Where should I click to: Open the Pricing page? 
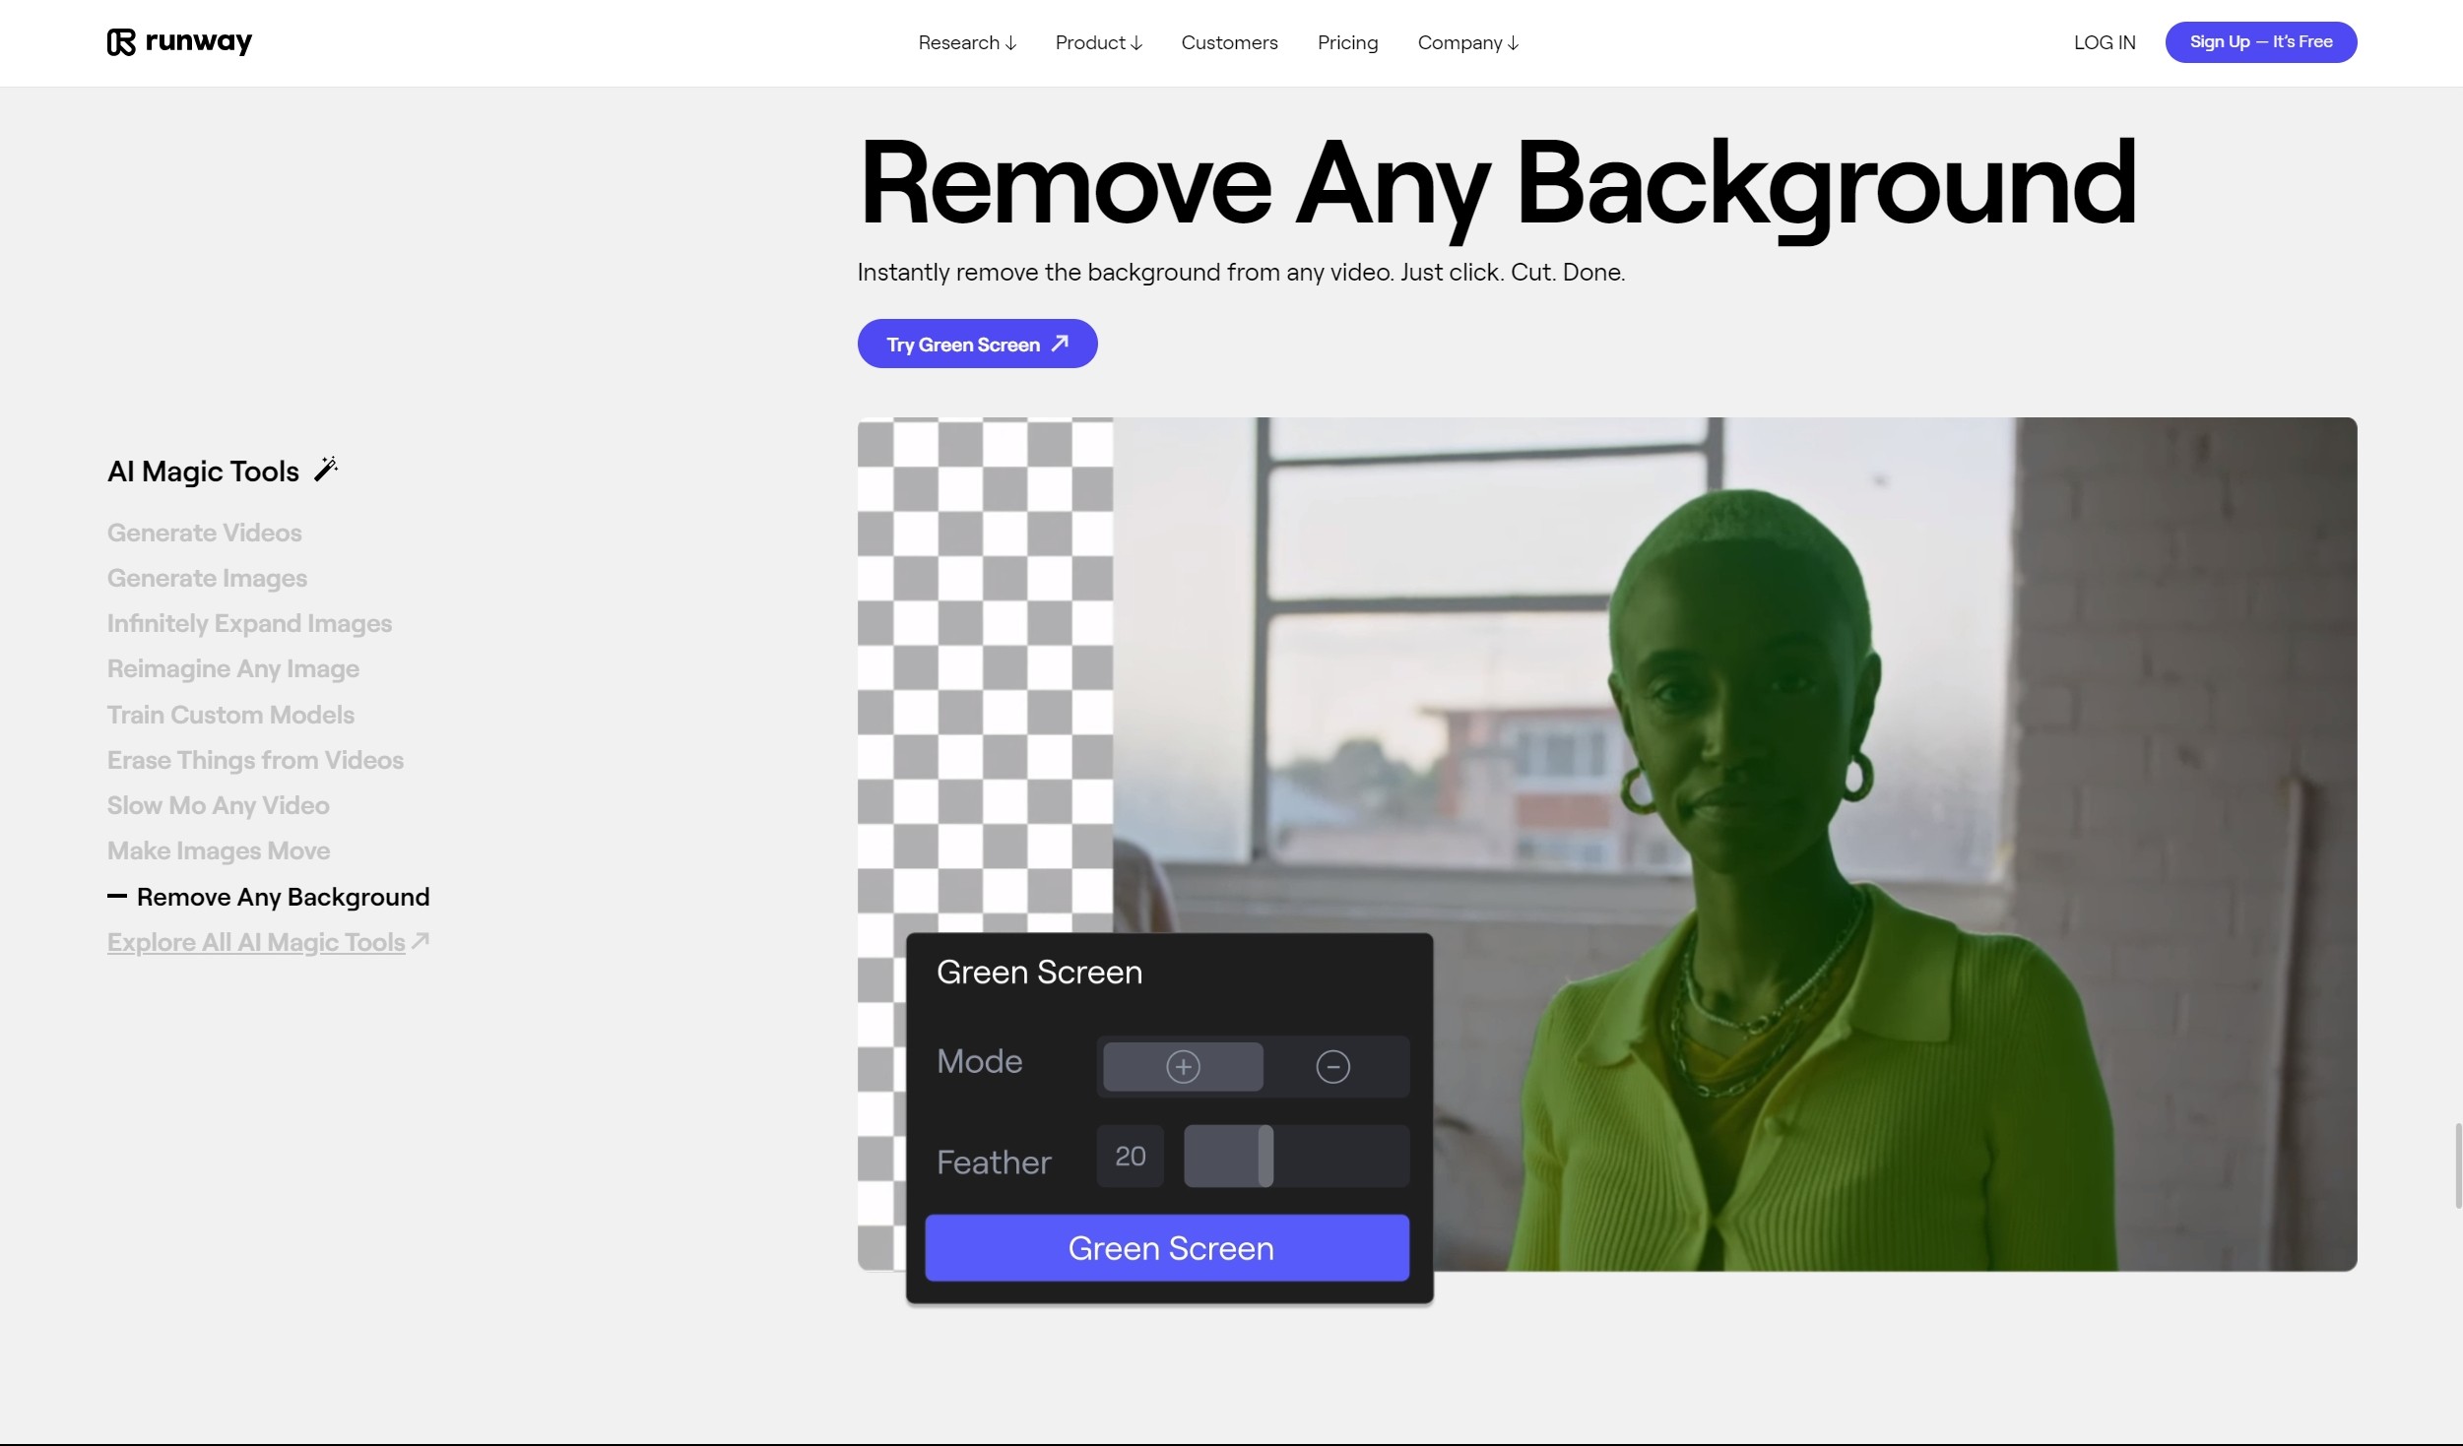point(1347,42)
